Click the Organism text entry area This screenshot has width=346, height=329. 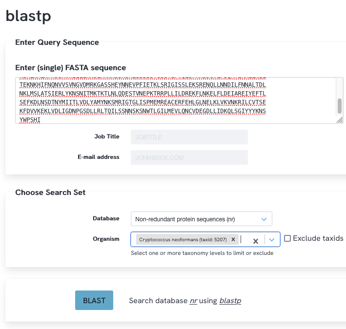pyautogui.click(x=245, y=239)
